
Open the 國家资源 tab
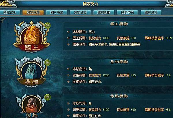click(80, 13)
